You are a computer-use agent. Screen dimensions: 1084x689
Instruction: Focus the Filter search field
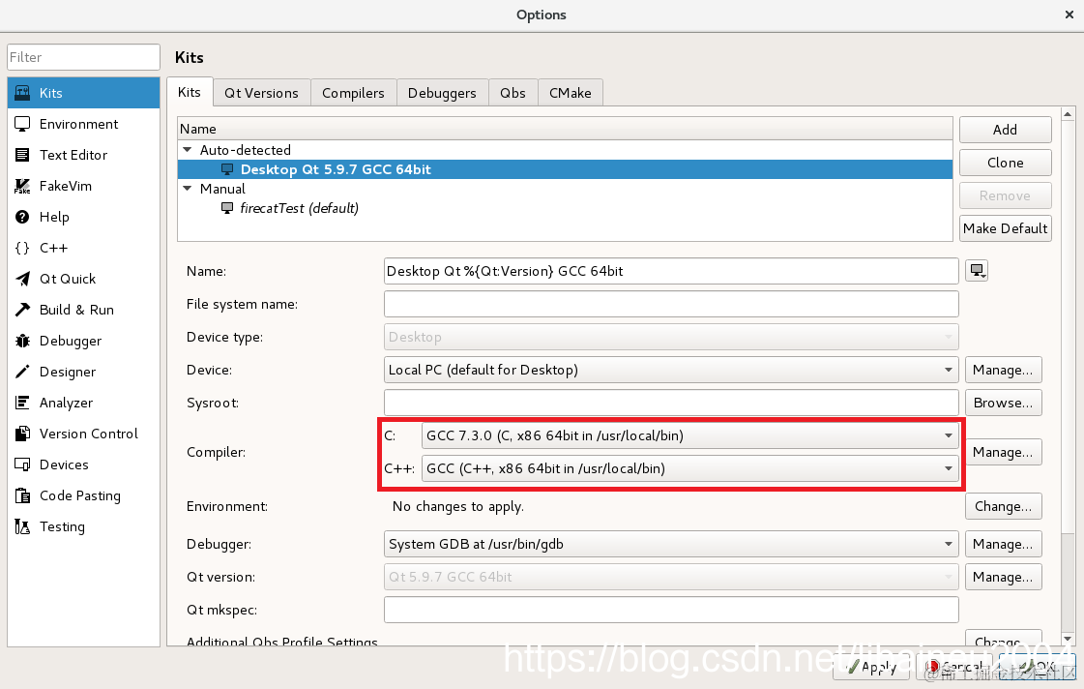pos(84,57)
